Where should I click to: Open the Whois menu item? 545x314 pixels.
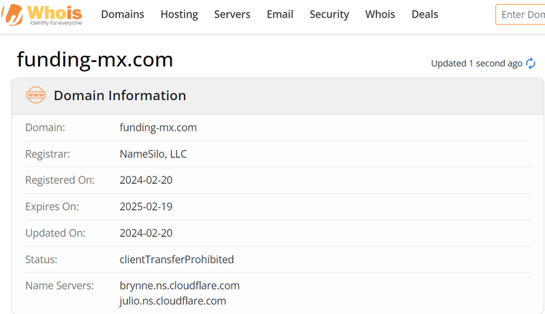(x=380, y=14)
